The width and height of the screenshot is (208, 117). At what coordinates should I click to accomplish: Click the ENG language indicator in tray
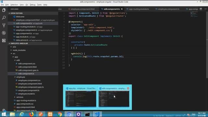click(194, 114)
